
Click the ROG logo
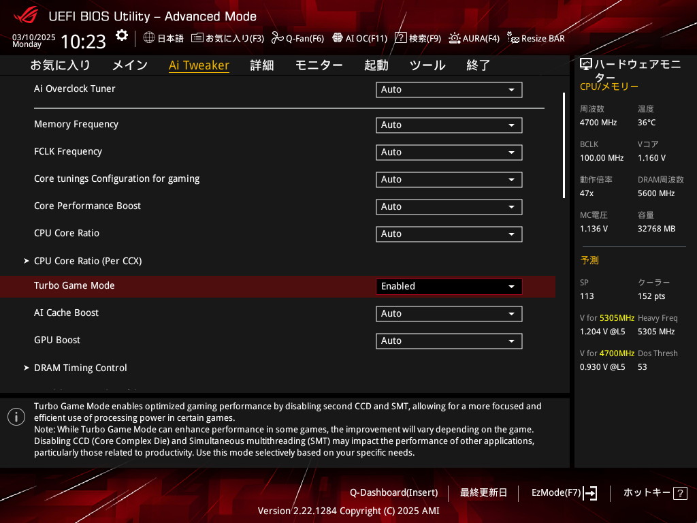pyautogui.click(x=26, y=16)
